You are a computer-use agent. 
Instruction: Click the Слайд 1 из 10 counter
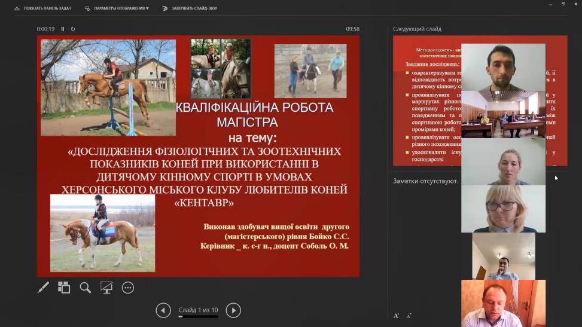click(198, 310)
